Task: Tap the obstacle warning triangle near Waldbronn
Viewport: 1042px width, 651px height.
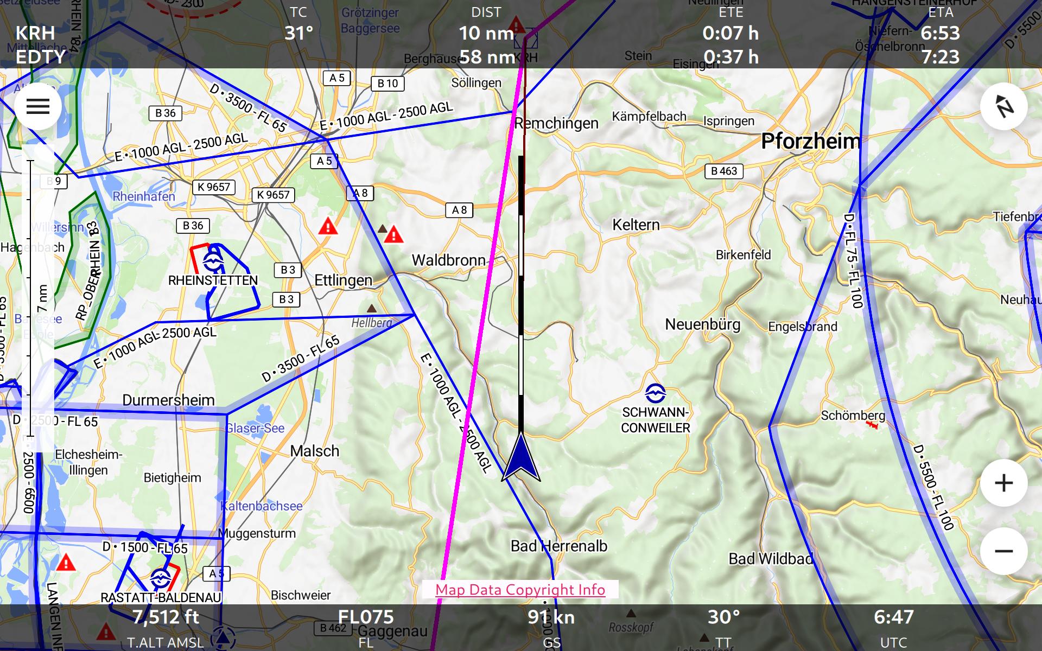Action: (394, 235)
